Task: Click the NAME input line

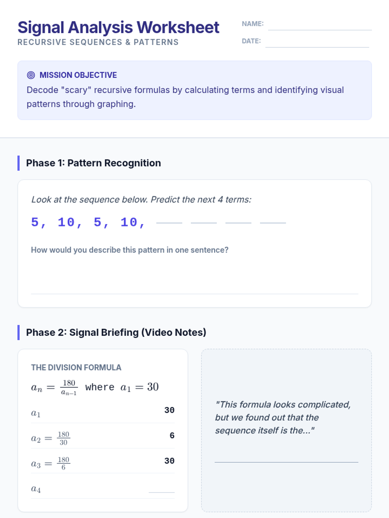Action: (x=320, y=26)
